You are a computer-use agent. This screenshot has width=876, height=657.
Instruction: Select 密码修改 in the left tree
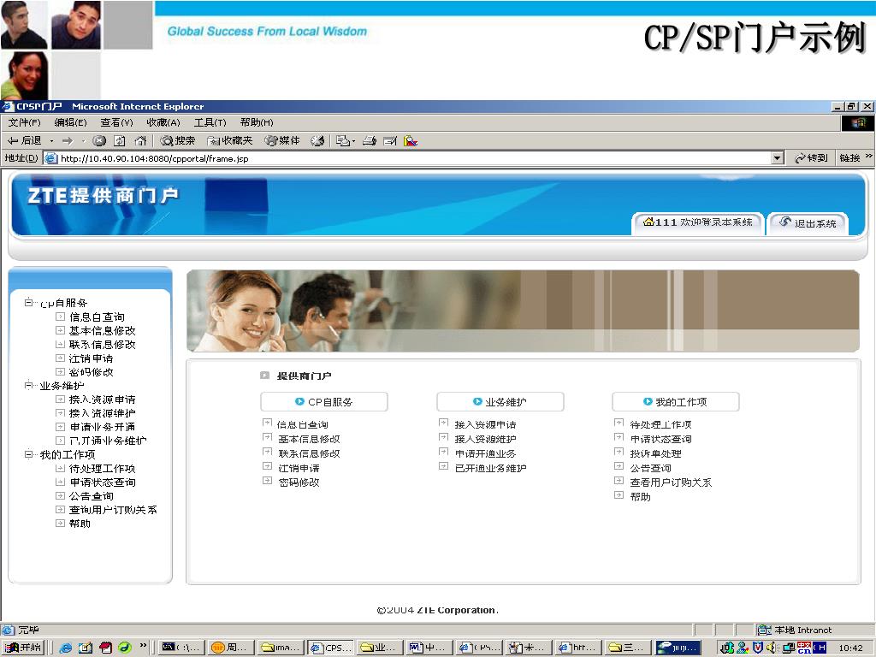point(91,372)
